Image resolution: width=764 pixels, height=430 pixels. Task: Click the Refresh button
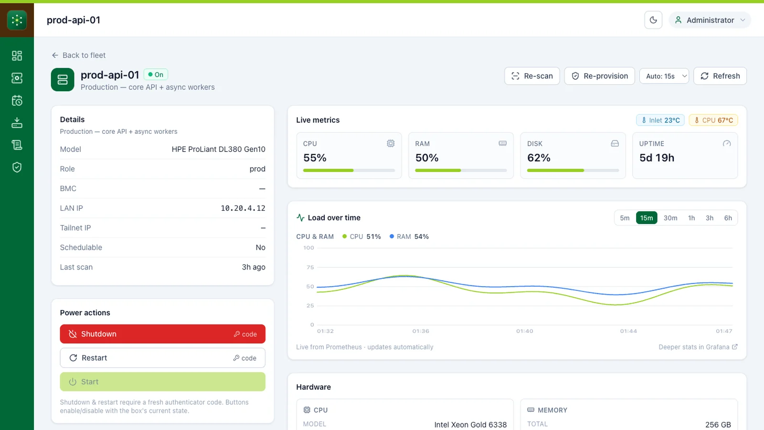[720, 76]
